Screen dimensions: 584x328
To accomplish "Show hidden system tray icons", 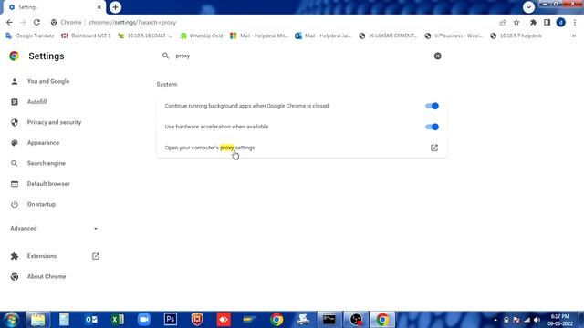I will 495,320.
